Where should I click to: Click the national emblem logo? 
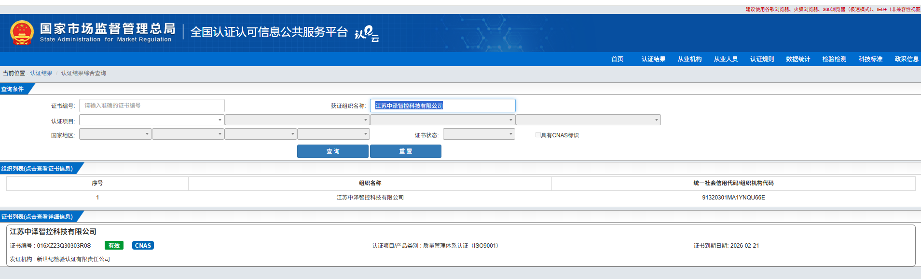(x=22, y=33)
